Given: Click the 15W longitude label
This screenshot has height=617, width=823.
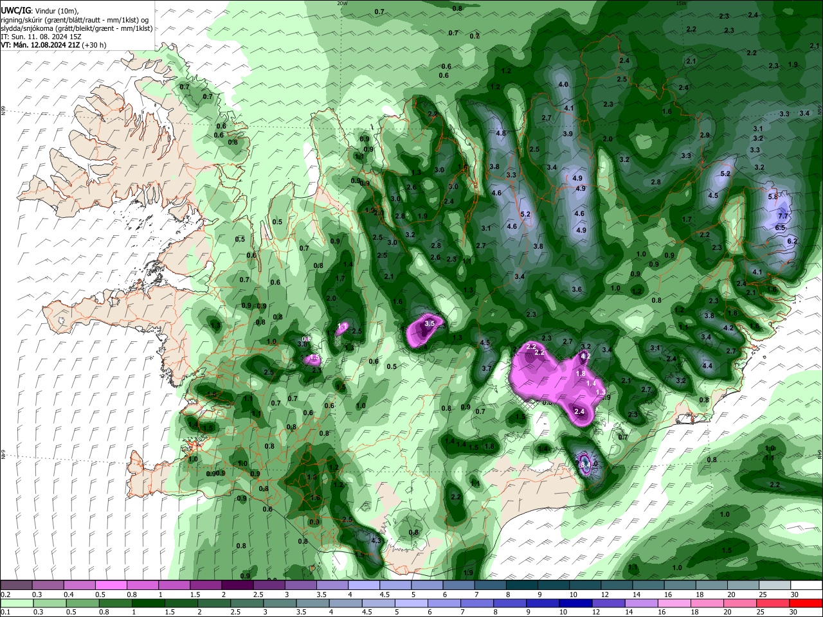Looking at the screenshot, I should pyautogui.click(x=682, y=3).
